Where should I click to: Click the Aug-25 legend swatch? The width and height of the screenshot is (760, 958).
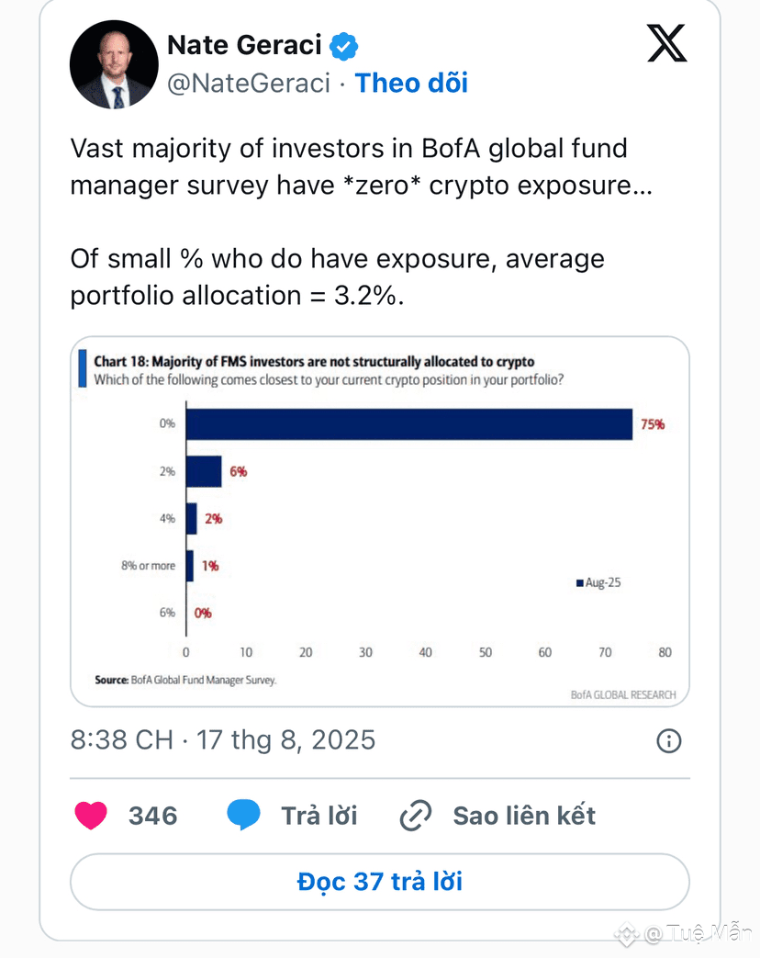point(580,583)
